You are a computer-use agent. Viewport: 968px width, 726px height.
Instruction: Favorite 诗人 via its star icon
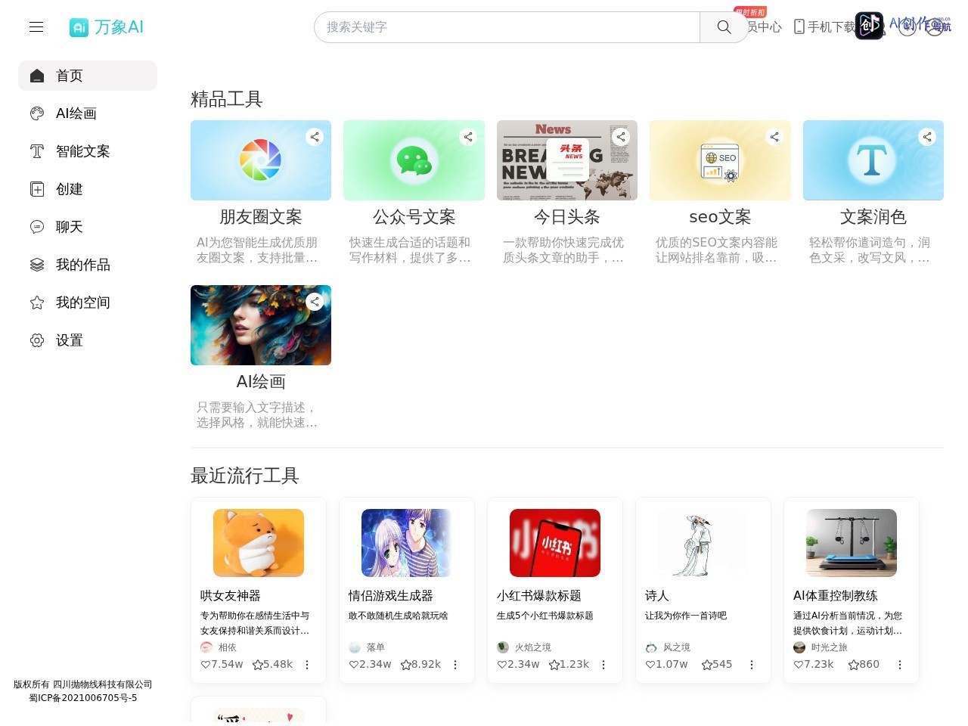[706, 665]
